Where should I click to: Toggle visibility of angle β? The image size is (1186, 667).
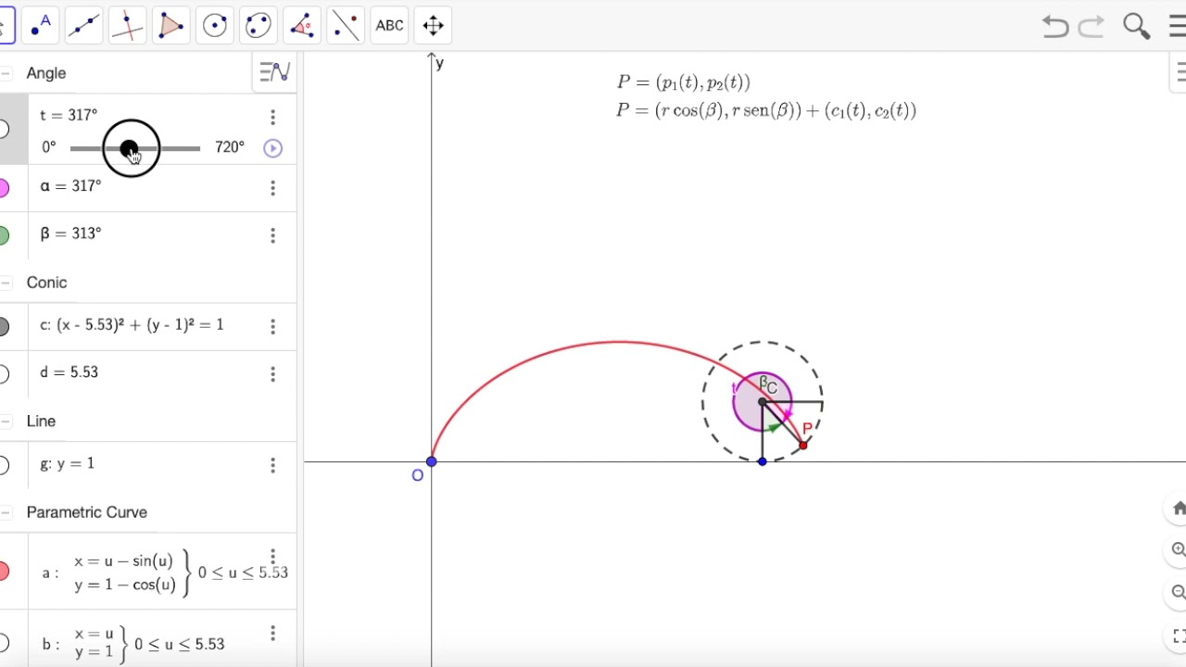coord(4,235)
